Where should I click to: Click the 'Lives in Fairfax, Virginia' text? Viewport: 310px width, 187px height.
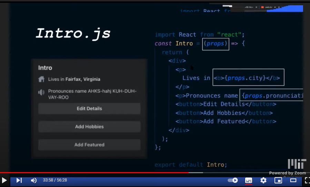tap(74, 79)
